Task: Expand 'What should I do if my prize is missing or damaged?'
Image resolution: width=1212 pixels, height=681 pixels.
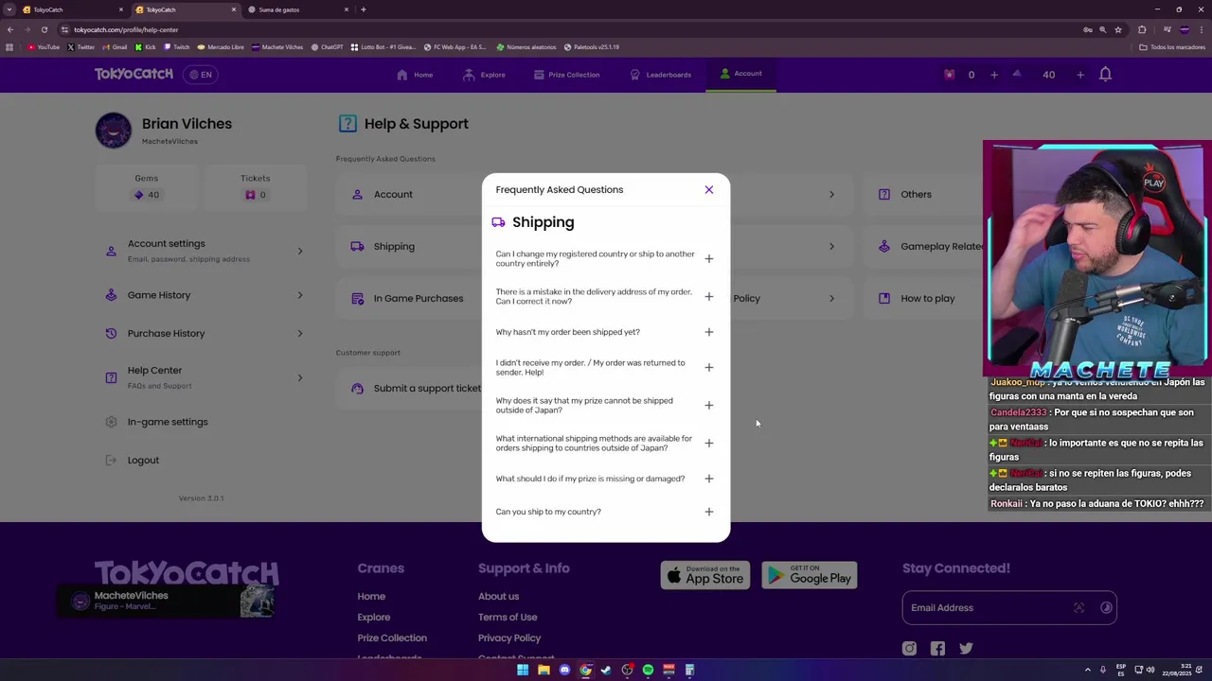Action: coord(708,479)
